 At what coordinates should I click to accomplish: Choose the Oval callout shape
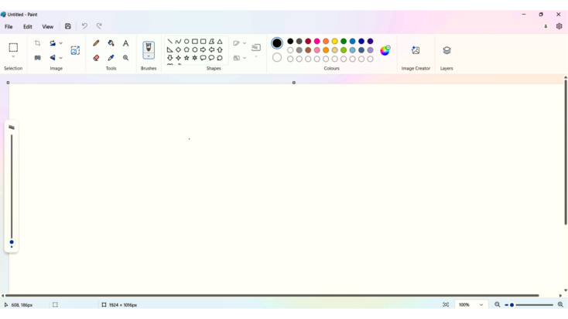[x=211, y=57]
